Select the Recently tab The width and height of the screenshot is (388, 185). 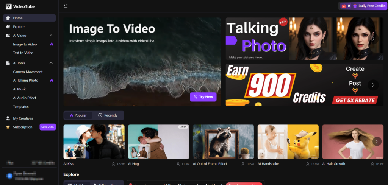point(108,115)
